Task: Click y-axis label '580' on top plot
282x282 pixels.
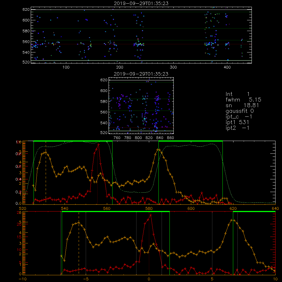Action: [26, 31]
